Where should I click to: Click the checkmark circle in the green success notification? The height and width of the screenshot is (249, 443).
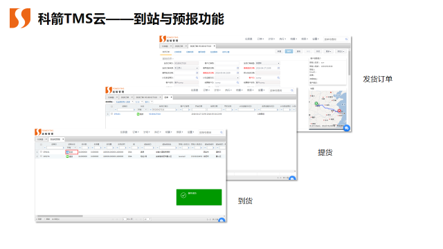coord(183,195)
